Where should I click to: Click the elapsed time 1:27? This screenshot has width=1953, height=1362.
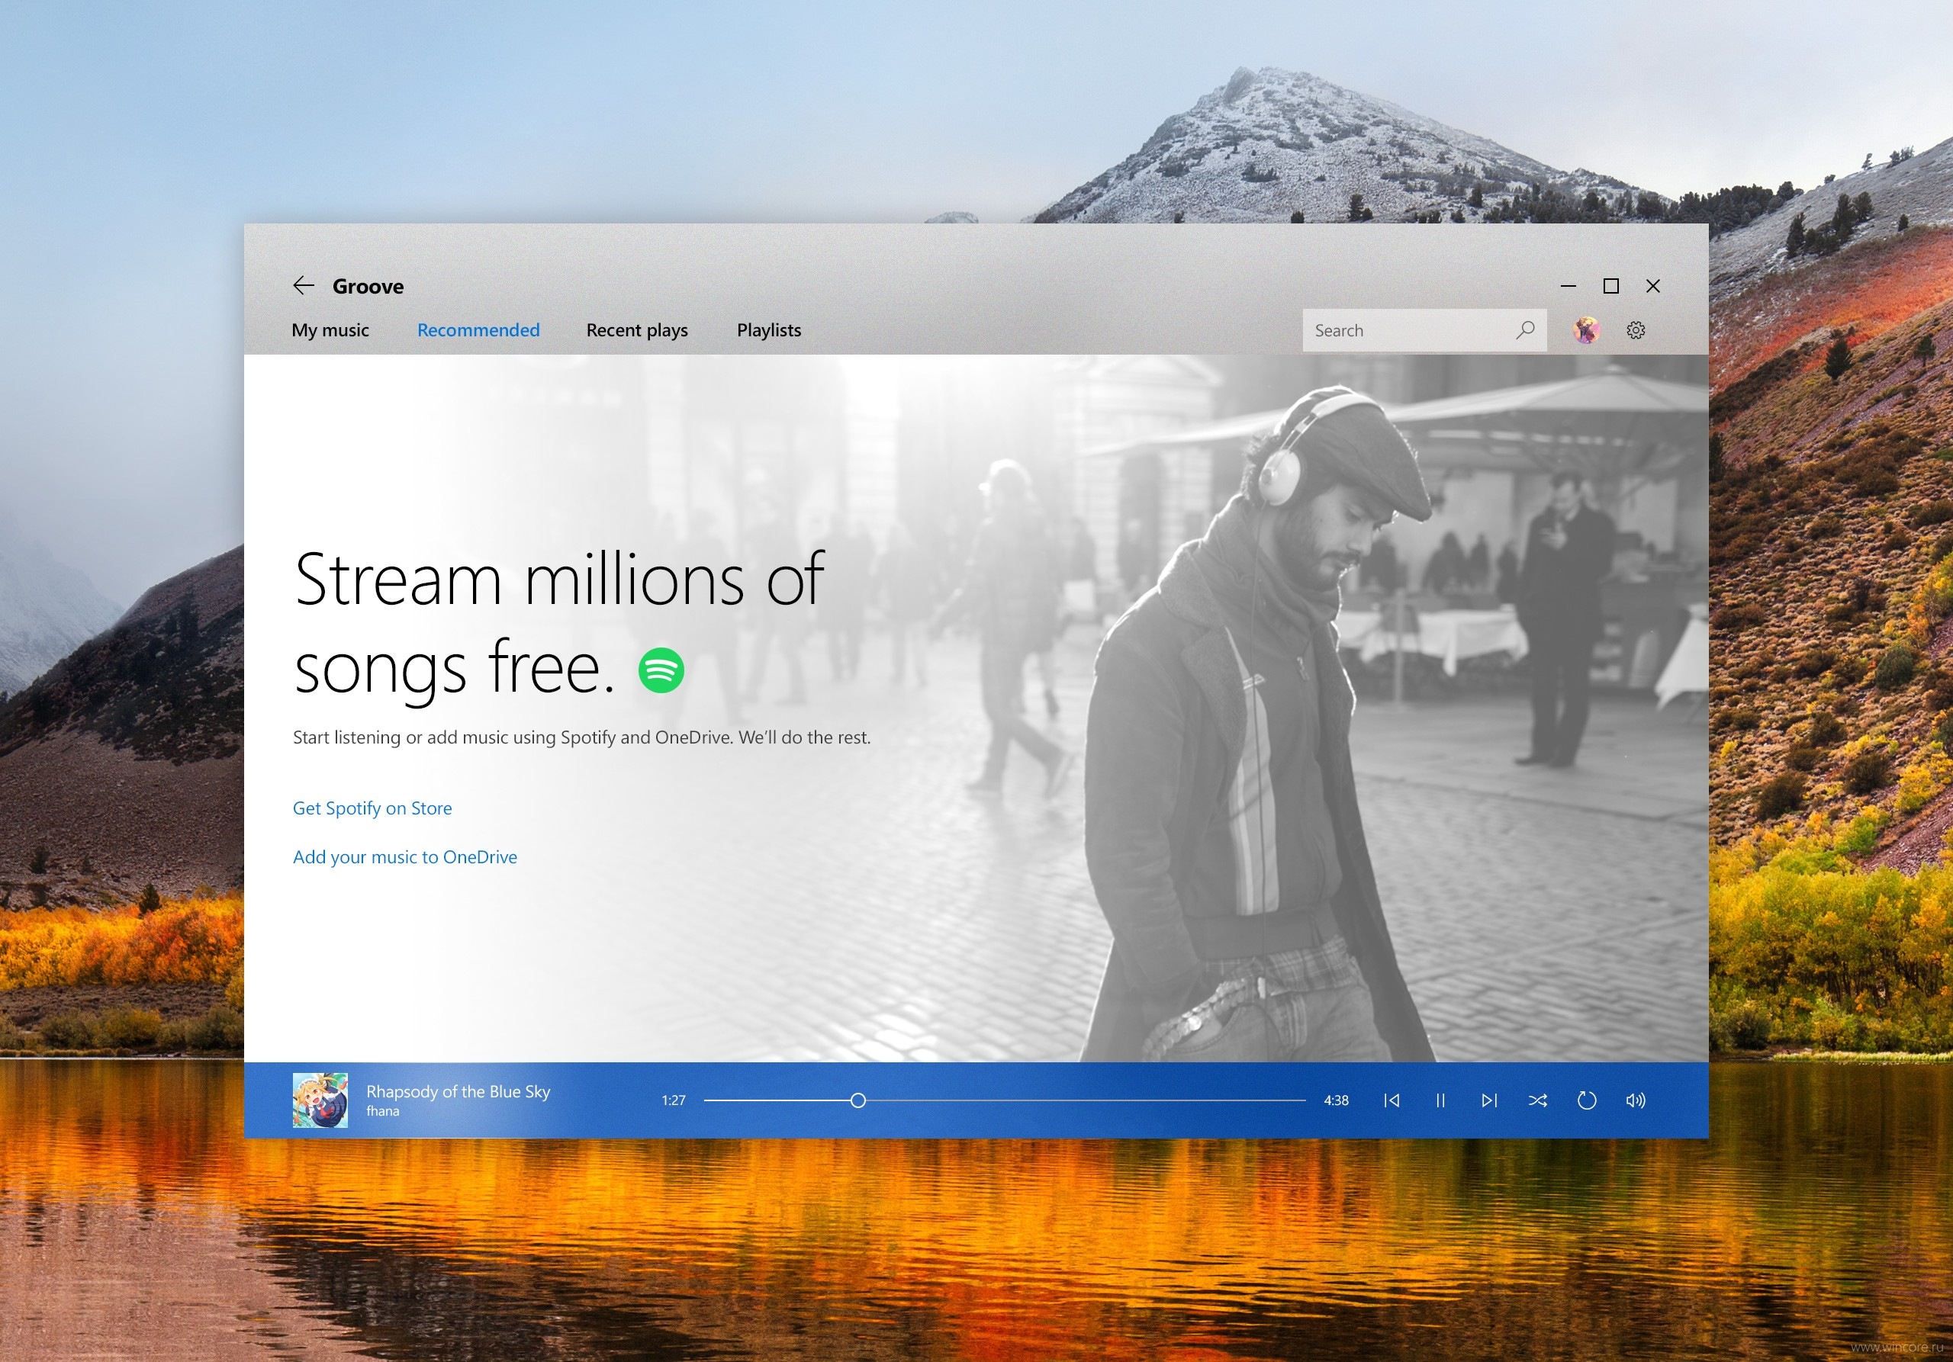[674, 1101]
